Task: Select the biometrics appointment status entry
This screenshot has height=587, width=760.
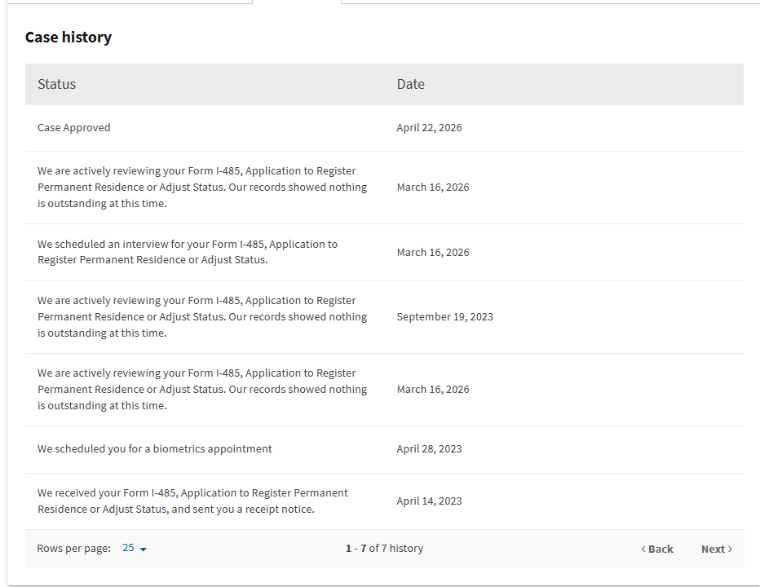Action: pyautogui.click(x=155, y=449)
